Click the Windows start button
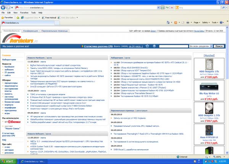229x164 pixels. coord(8,161)
